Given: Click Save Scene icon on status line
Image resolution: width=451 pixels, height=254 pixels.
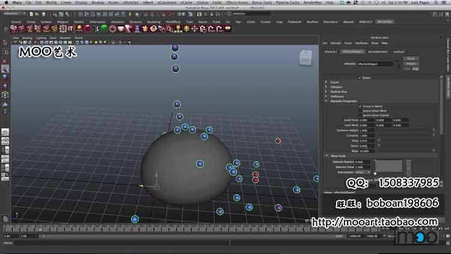Looking at the screenshot, I should pyautogui.click(x=43, y=14).
